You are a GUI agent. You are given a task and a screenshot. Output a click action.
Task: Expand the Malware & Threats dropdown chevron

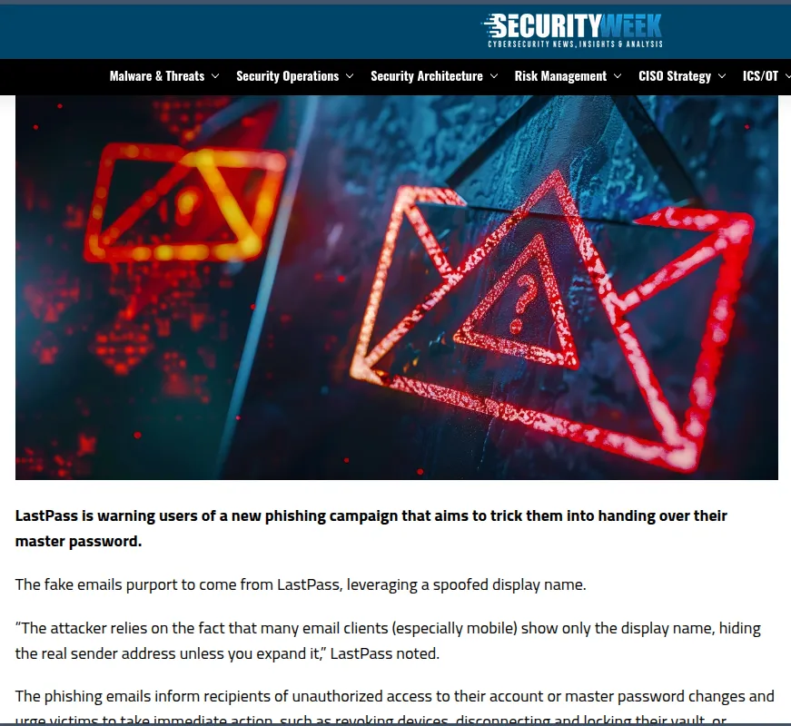click(x=215, y=76)
